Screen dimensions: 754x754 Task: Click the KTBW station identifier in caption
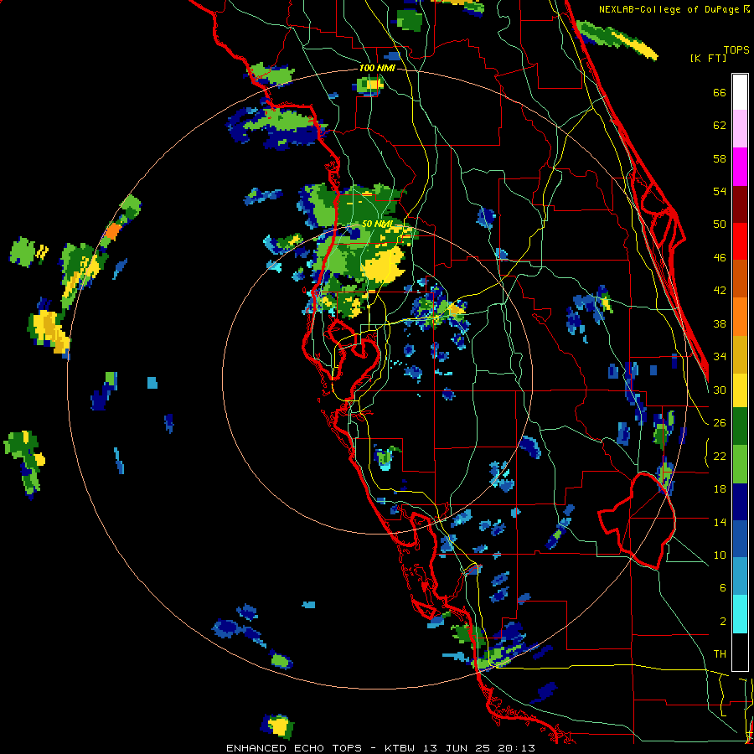click(x=401, y=748)
